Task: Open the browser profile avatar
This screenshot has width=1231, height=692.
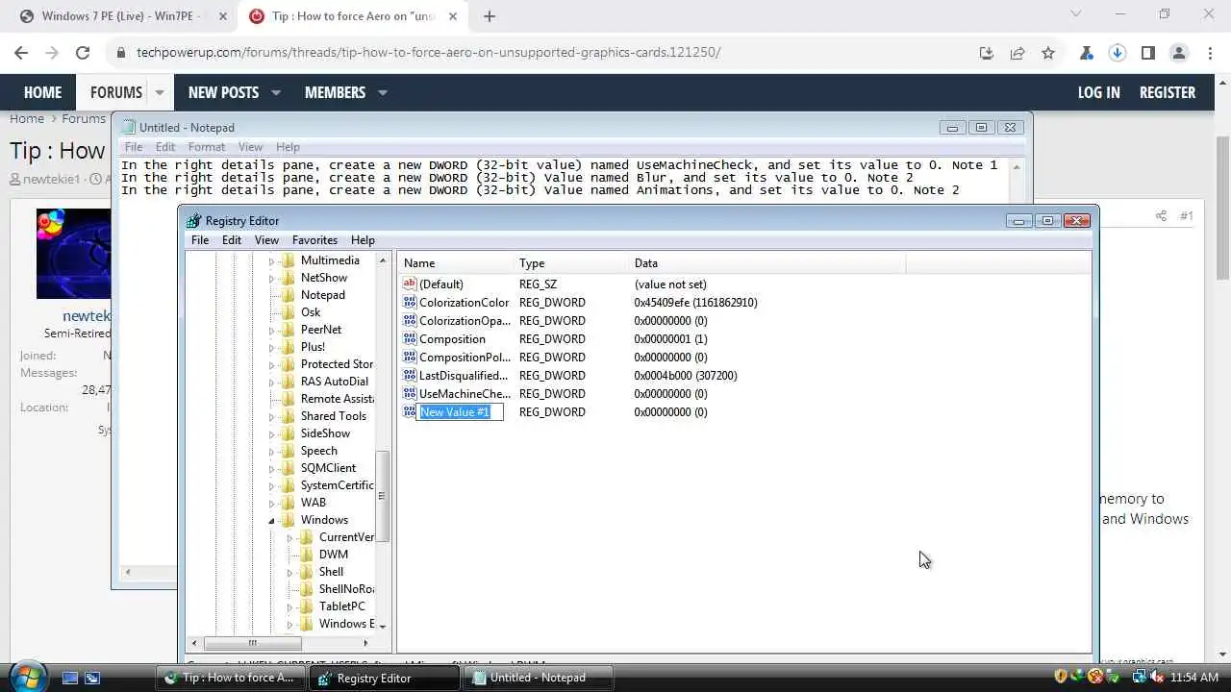Action: 1179,53
